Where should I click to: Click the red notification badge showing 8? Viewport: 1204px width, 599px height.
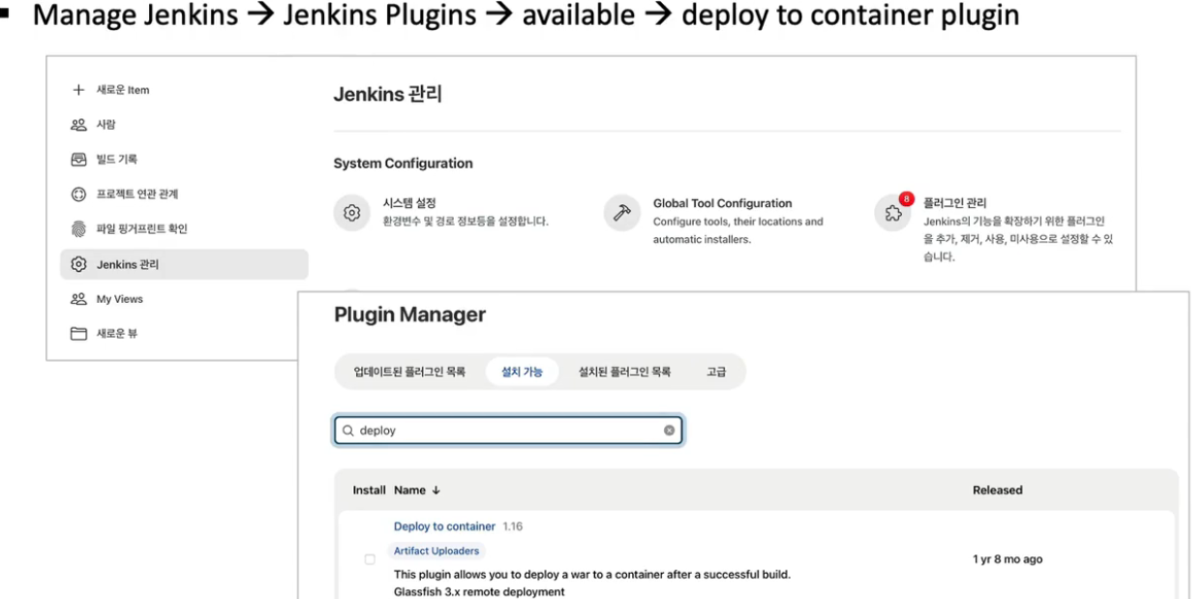tap(906, 199)
